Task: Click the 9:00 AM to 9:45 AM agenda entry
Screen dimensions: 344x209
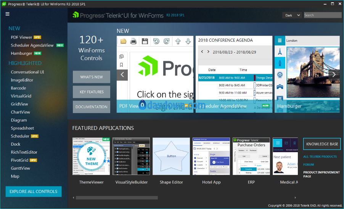Action: 232,85
